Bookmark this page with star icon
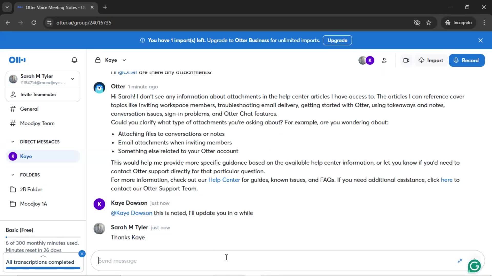 click(429, 23)
